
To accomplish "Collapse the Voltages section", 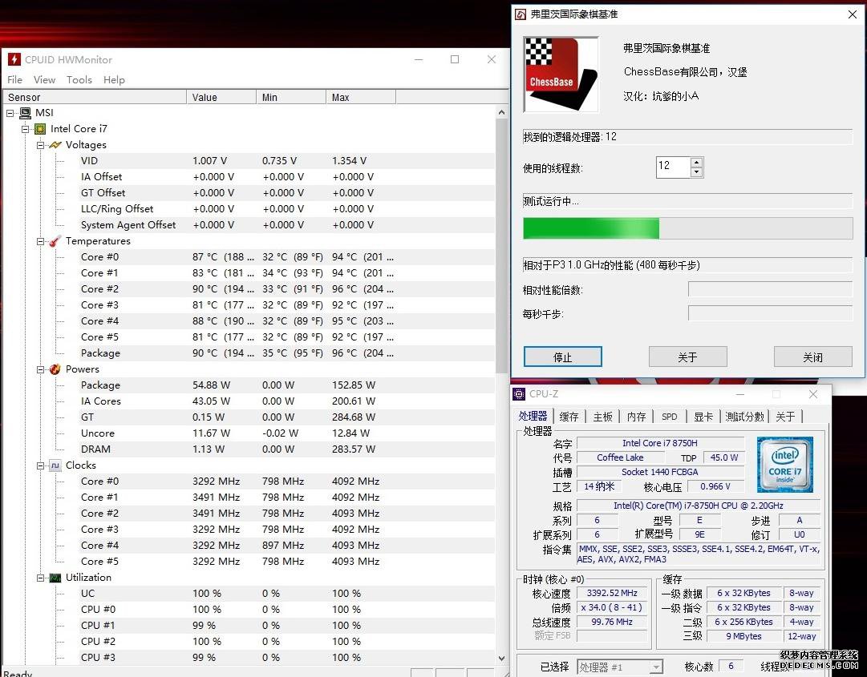I will click(40, 145).
